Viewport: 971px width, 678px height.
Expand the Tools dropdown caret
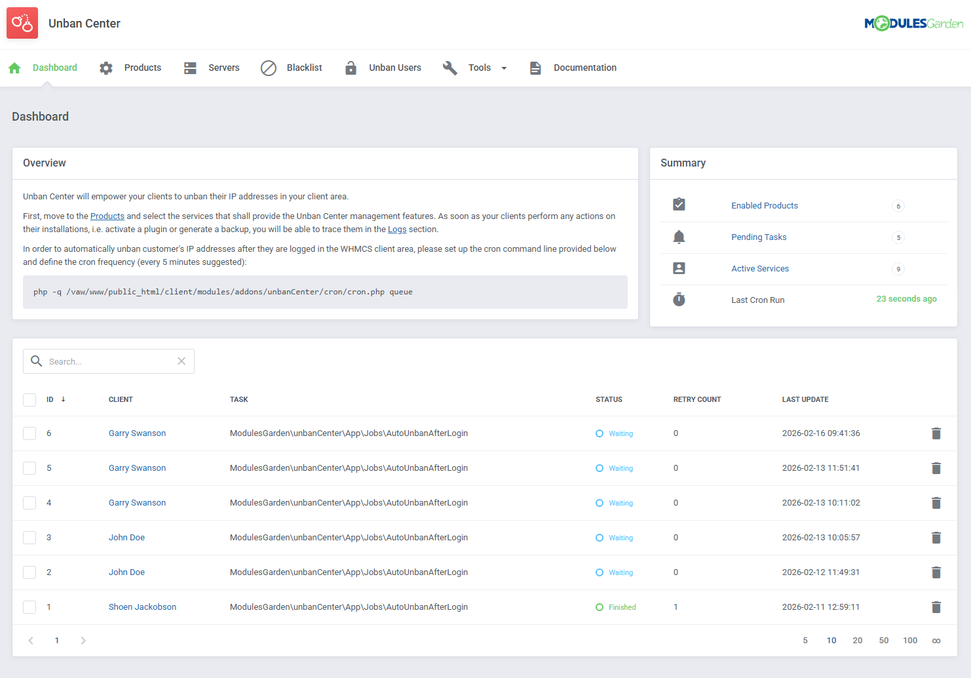coord(504,68)
